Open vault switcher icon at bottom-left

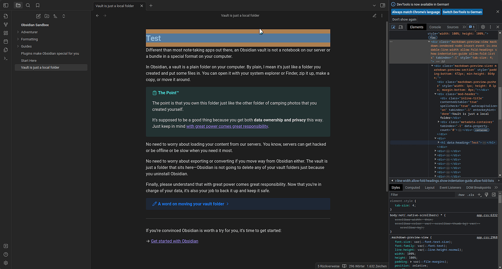click(6, 246)
